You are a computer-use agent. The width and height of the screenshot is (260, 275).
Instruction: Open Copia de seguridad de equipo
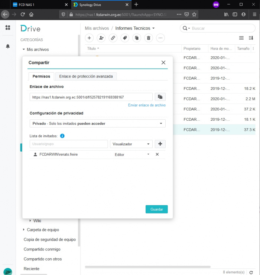(50, 239)
